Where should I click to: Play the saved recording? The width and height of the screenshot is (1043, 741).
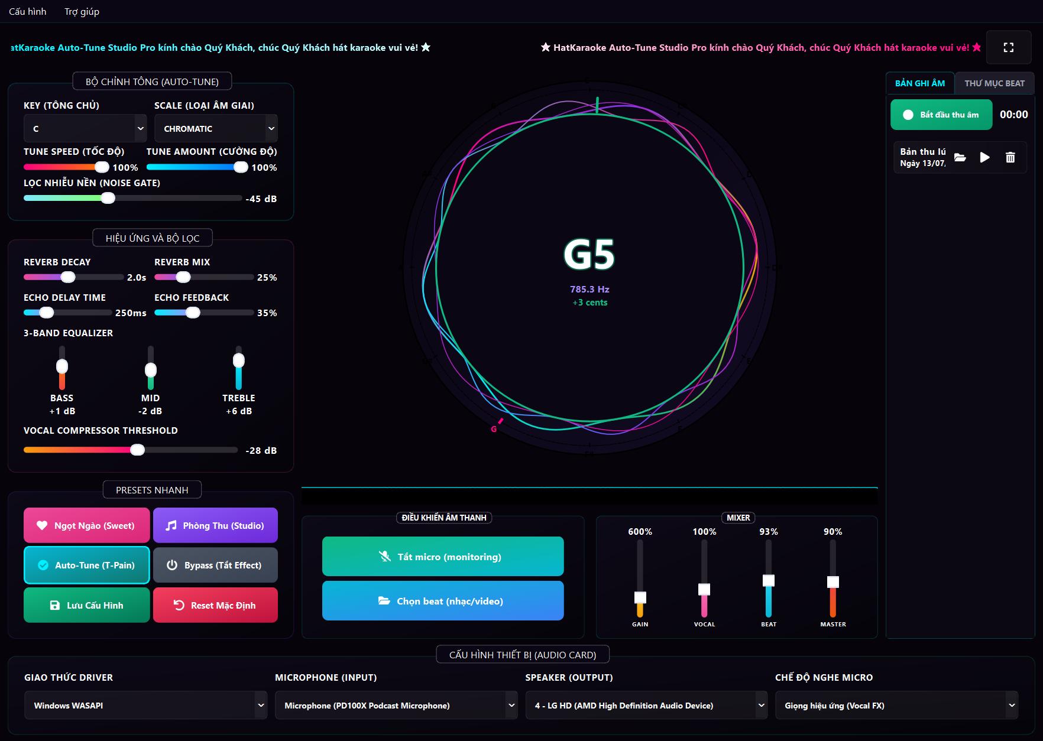coord(984,157)
